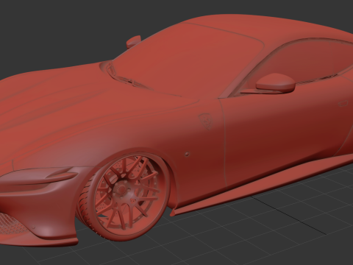Select the near-side door mirror
Image resolution: width=353 pixels, height=265 pixels.
pos(275,83)
